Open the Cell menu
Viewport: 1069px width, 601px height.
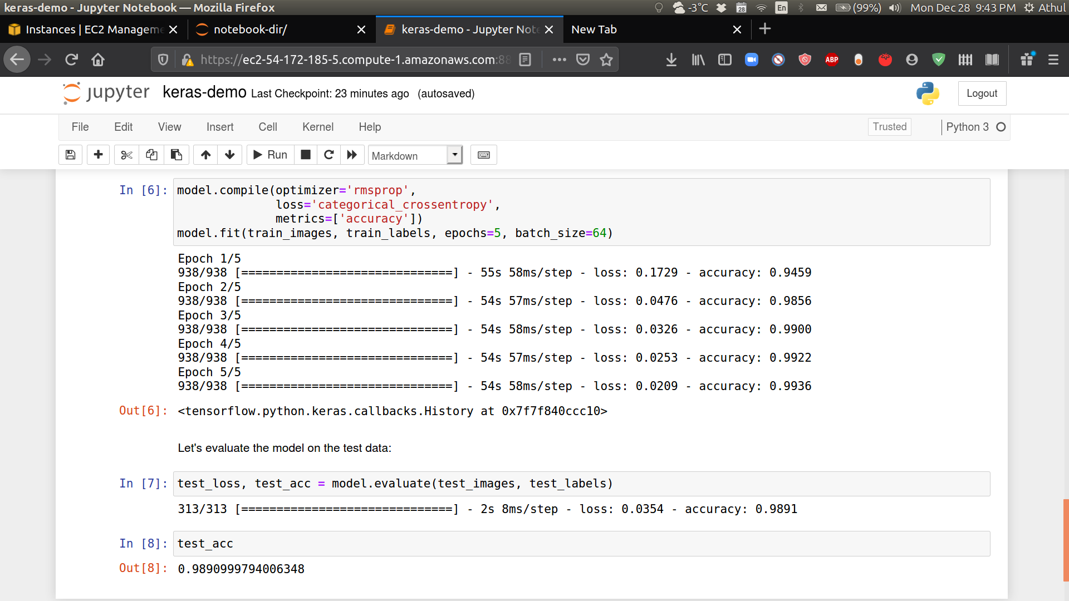coord(267,126)
